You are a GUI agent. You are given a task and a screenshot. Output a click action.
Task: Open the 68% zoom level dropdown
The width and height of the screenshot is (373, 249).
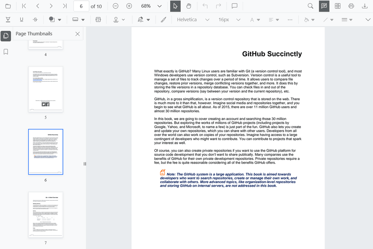click(159, 6)
